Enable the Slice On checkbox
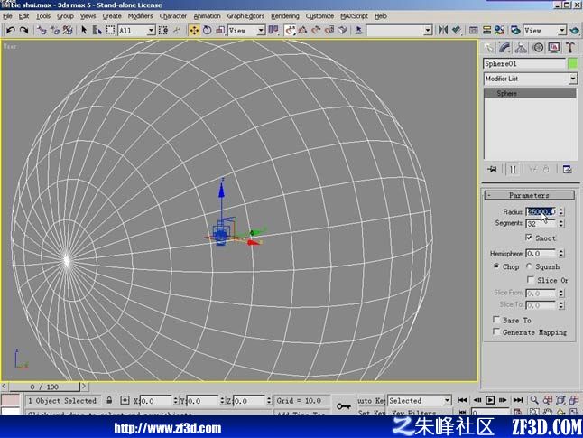 [x=530, y=279]
